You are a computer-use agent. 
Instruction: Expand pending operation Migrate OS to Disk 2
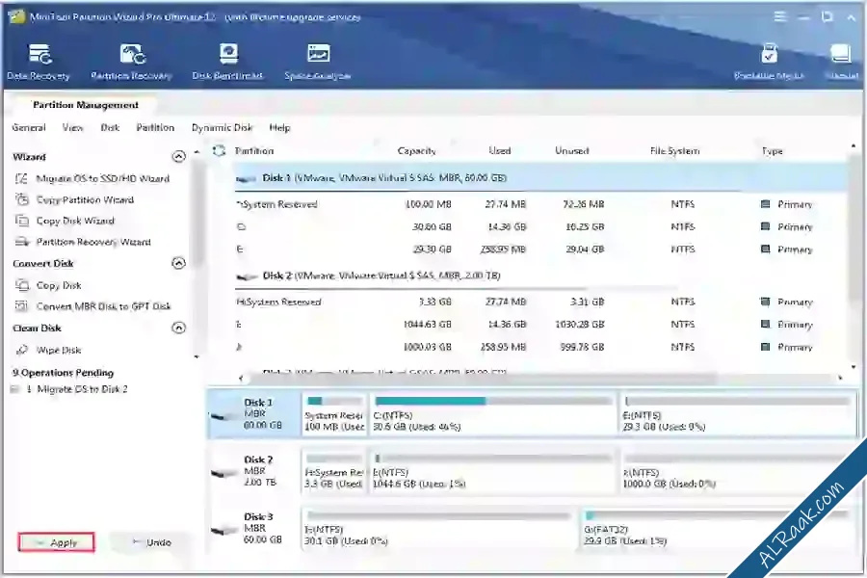(x=14, y=389)
